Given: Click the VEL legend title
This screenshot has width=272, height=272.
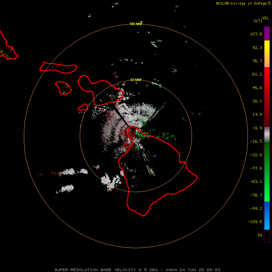Looking at the screenshot, I should click(265, 18).
